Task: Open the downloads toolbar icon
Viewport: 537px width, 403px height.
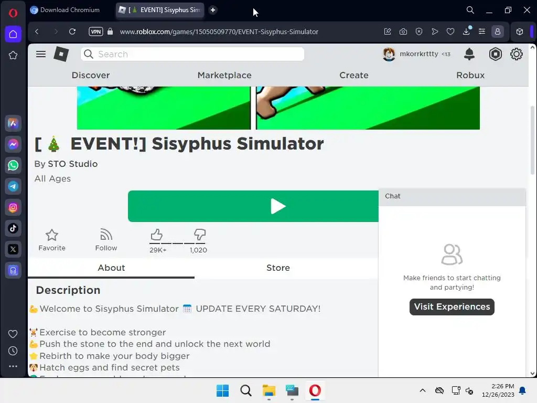Action: (x=466, y=31)
